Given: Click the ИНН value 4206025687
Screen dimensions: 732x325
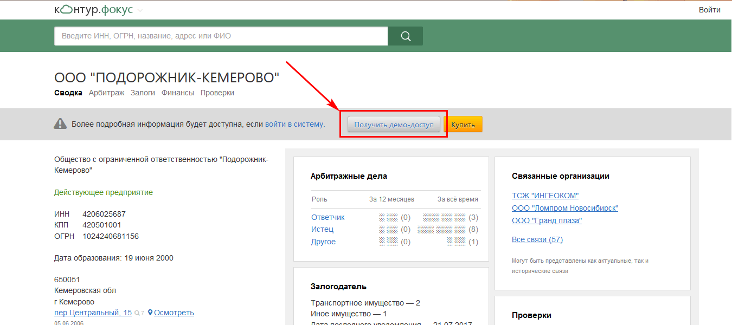Looking at the screenshot, I should point(104,214).
